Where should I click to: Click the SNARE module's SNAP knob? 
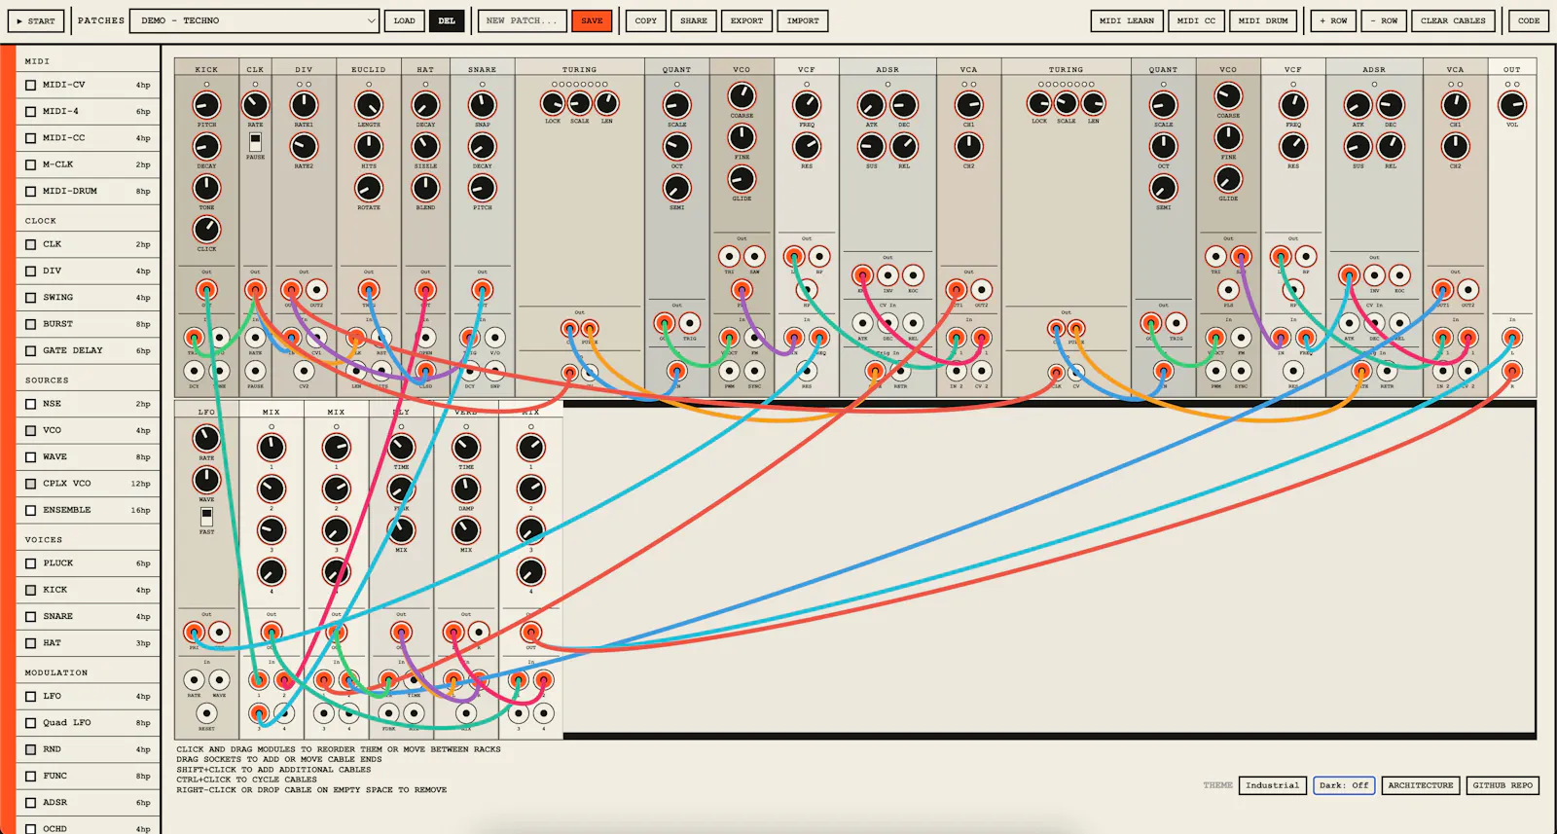click(482, 105)
